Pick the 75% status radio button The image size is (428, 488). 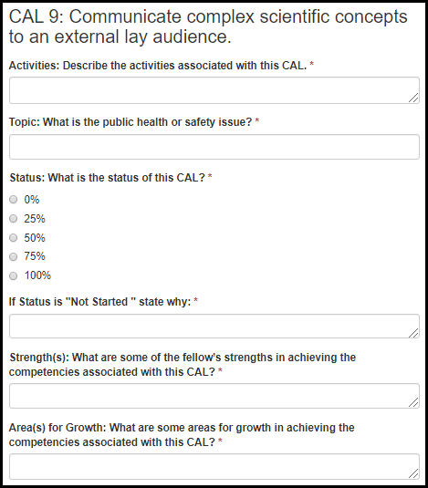14,256
